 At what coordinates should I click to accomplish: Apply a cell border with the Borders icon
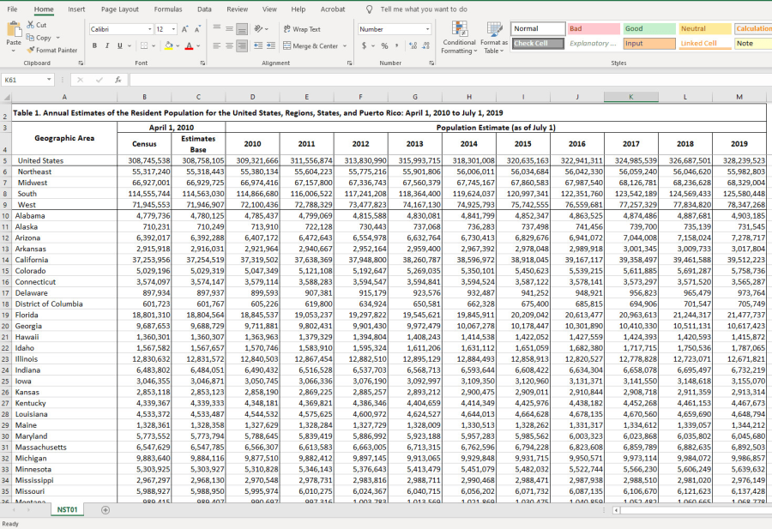(x=144, y=45)
